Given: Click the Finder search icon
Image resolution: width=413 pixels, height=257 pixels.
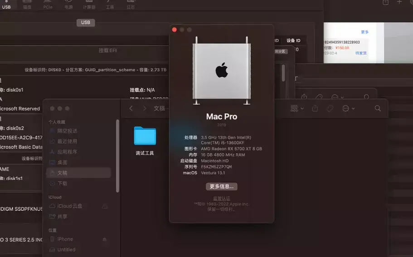Looking at the screenshot, I should tap(378, 108).
